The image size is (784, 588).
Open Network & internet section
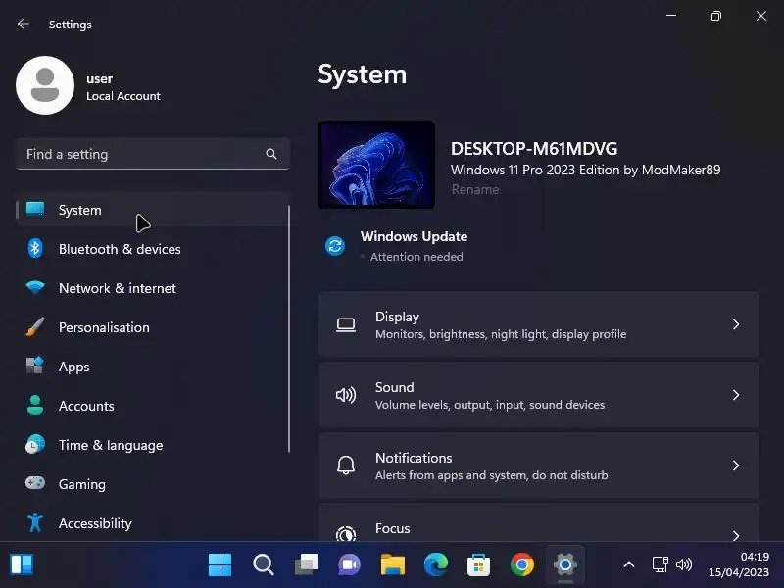point(153,288)
